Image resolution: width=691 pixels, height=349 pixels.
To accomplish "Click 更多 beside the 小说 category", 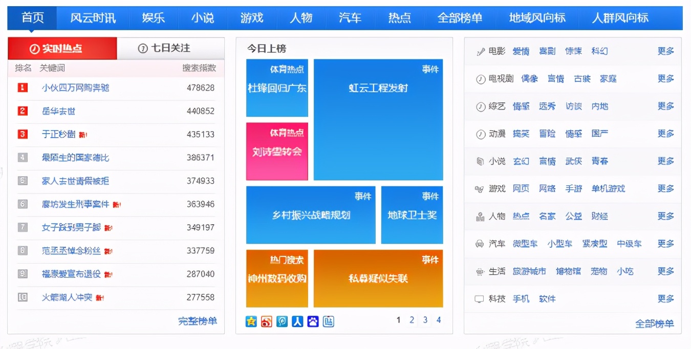I will (x=665, y=161).
